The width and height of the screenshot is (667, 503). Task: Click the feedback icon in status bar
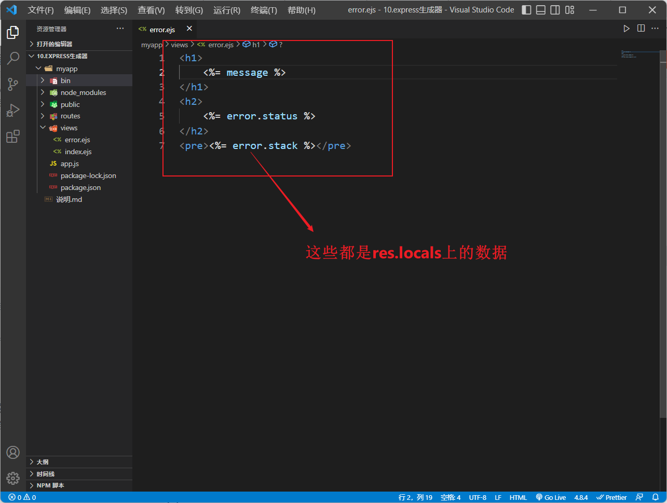(x=639, y=497)
